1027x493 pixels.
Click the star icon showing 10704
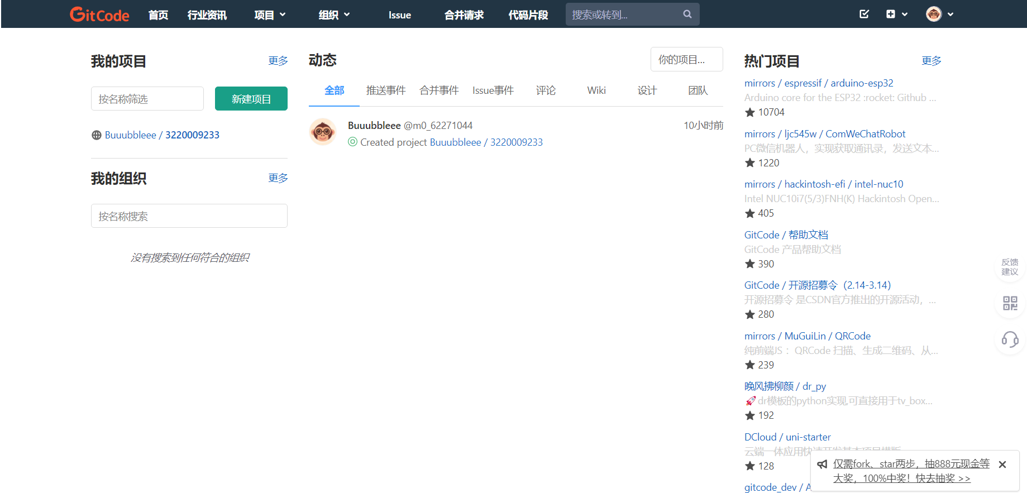click(x=750, y=112)
